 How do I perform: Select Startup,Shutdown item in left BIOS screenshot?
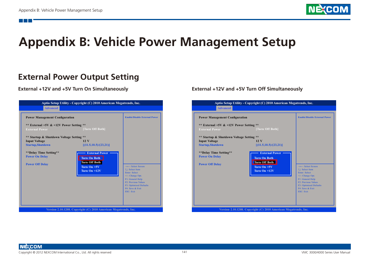[x=38, y=145]
